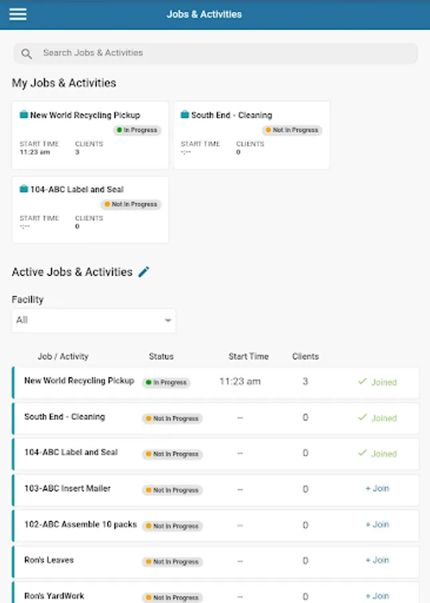Click the search magnifier icon
430x603 pixels.
point(27,54)
